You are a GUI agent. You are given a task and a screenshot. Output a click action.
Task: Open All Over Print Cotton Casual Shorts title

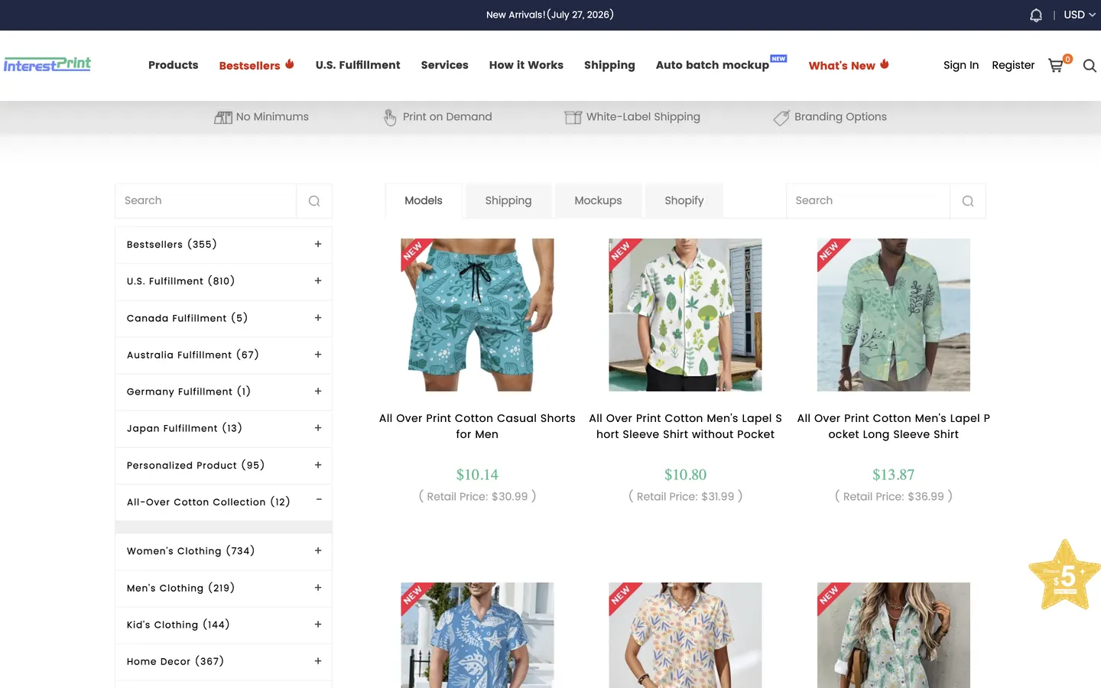pyautogui.click(x=477, y=427)
